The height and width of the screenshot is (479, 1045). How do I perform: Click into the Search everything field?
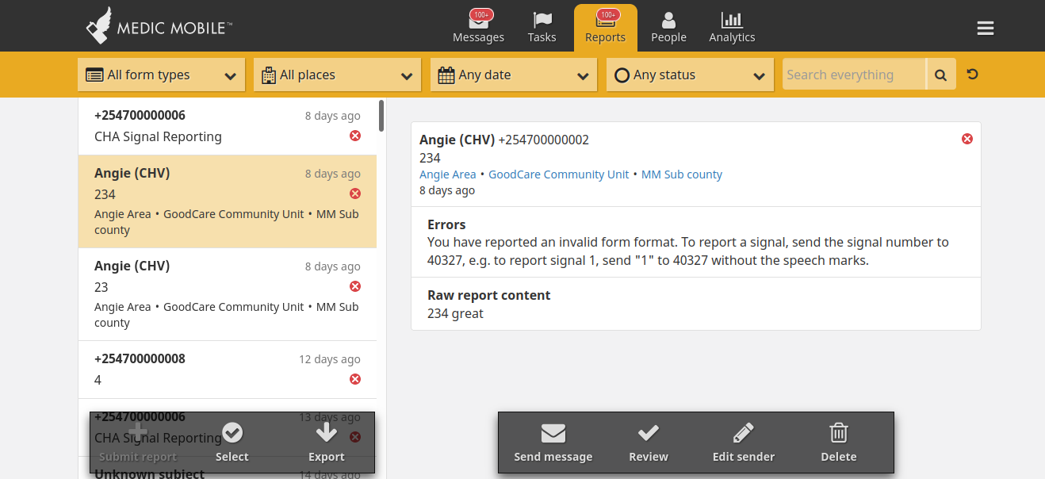[x=852, y=74]
